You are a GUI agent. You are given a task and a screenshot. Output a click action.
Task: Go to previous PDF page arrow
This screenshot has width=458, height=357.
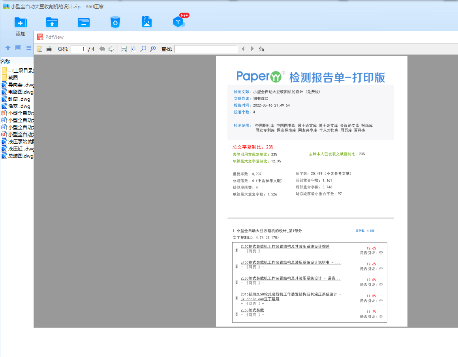tap(102, 49)
